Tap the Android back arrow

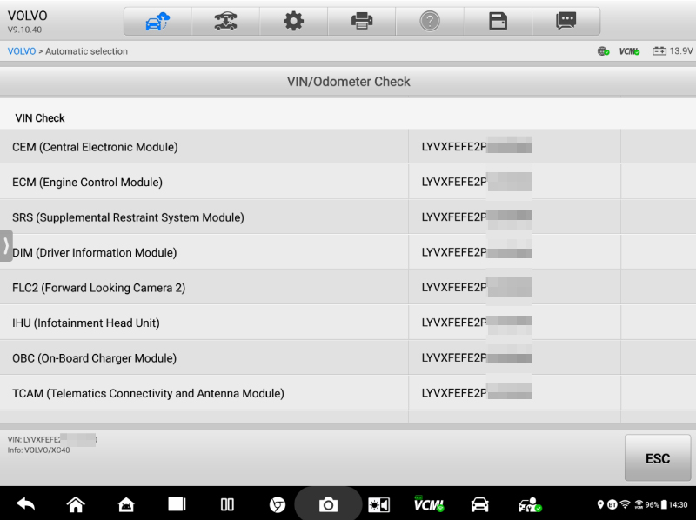[x=26, y=504]
